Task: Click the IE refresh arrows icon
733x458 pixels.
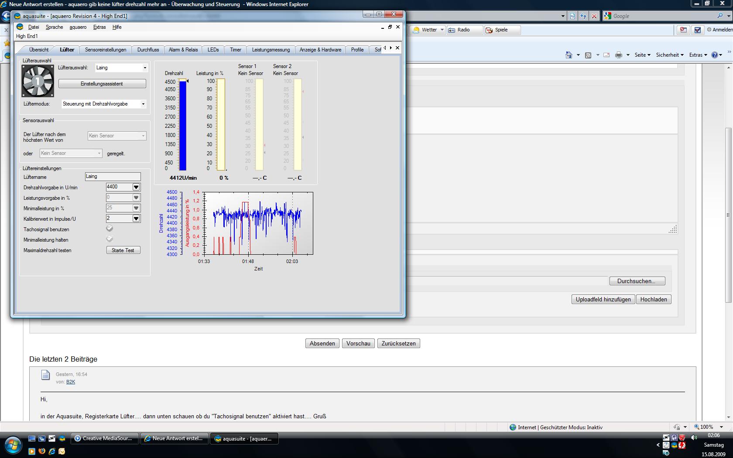Action: 583,16
